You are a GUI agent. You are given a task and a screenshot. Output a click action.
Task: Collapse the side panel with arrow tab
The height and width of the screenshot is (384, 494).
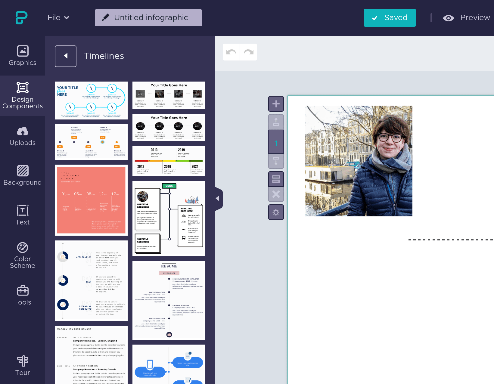coord(219,199)
